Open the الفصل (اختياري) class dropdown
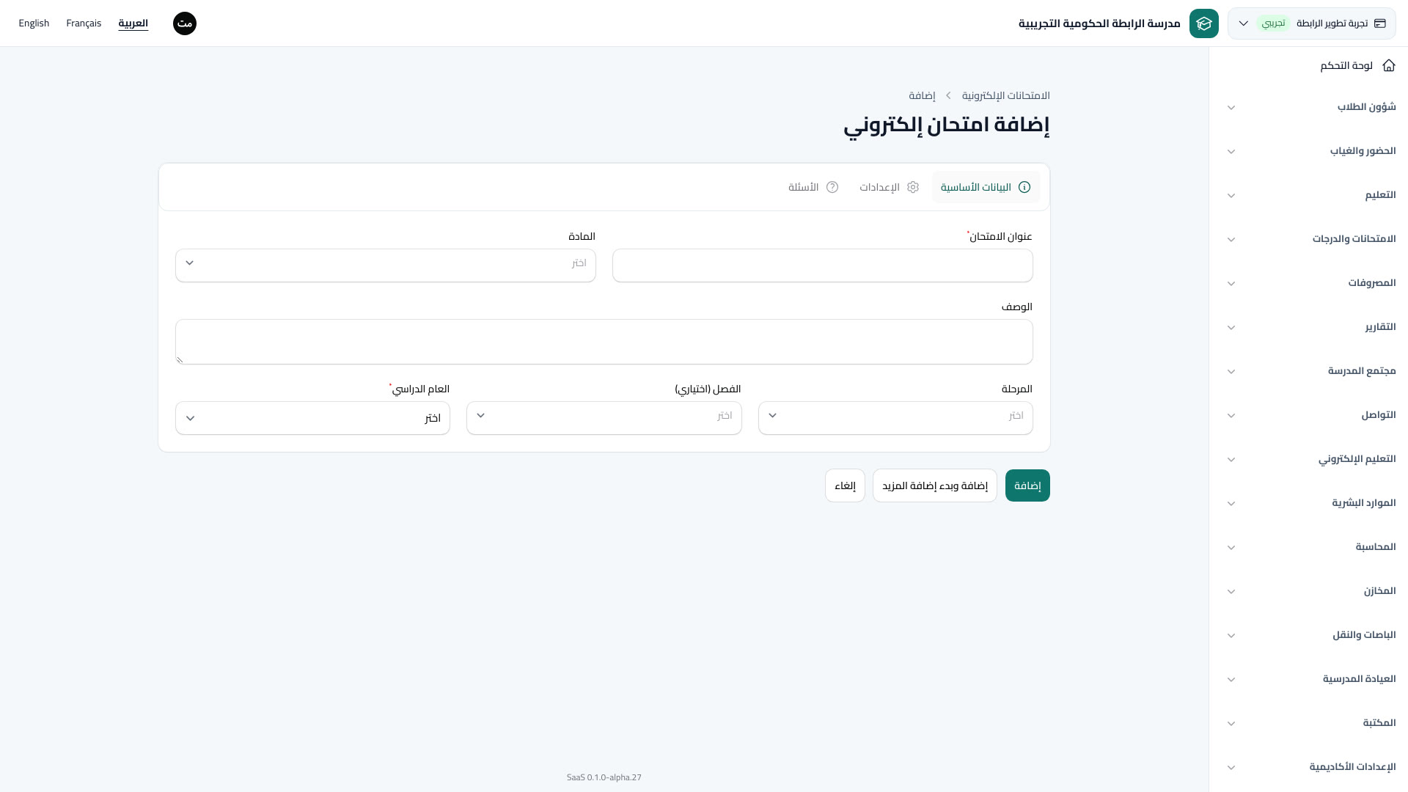 (604, 417)
